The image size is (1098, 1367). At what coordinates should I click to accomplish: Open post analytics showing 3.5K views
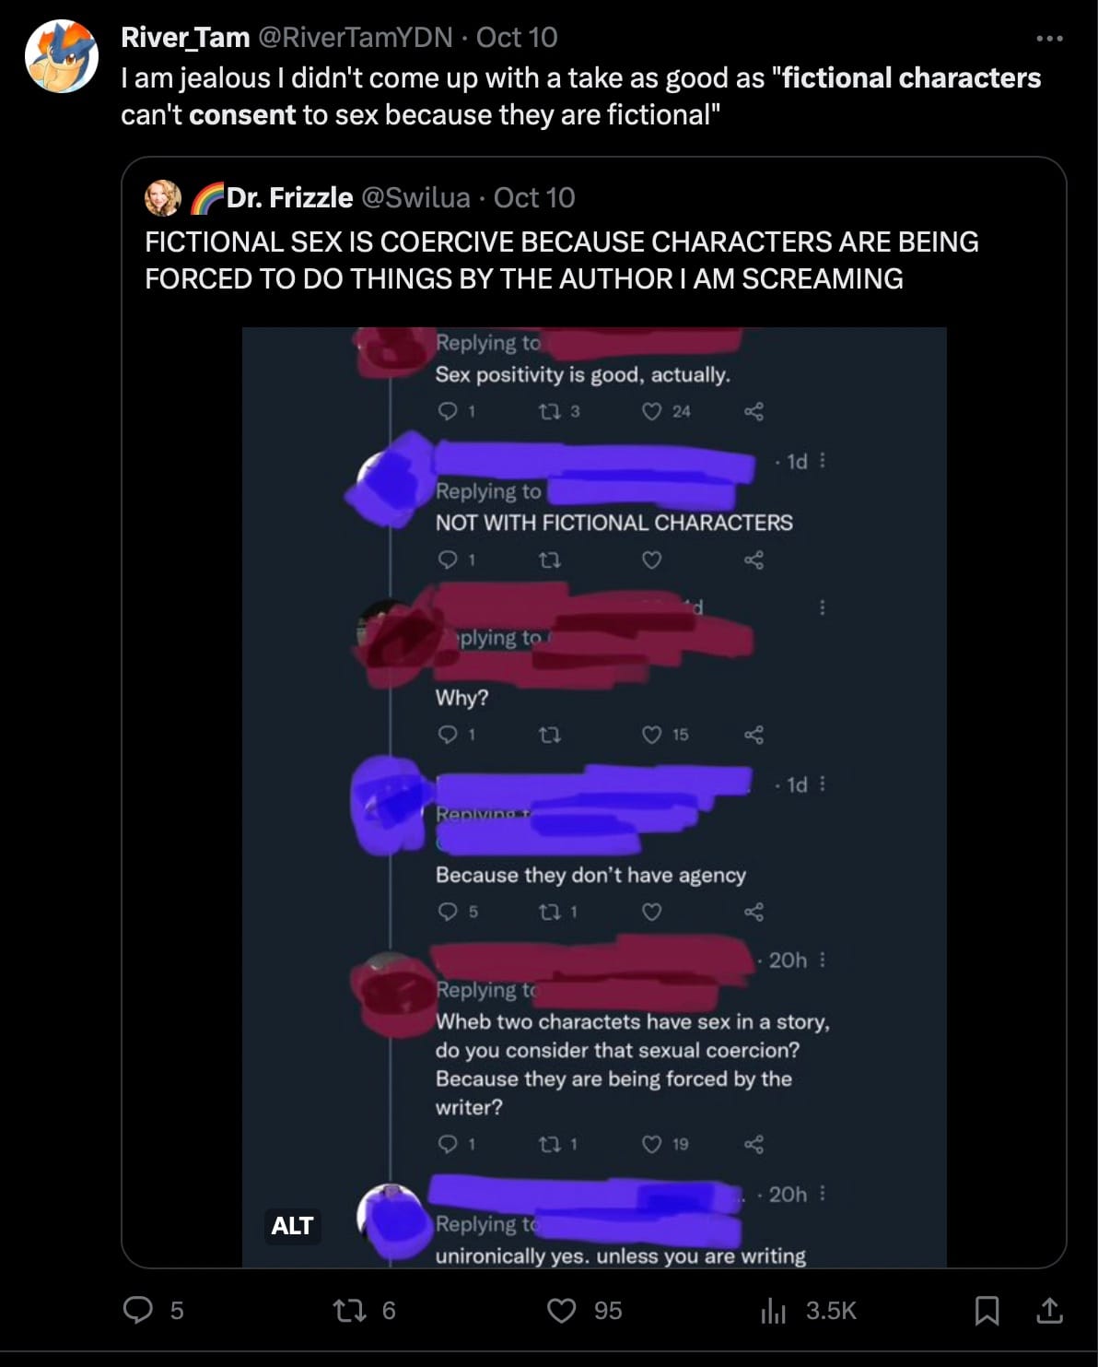click(809, 1310)
